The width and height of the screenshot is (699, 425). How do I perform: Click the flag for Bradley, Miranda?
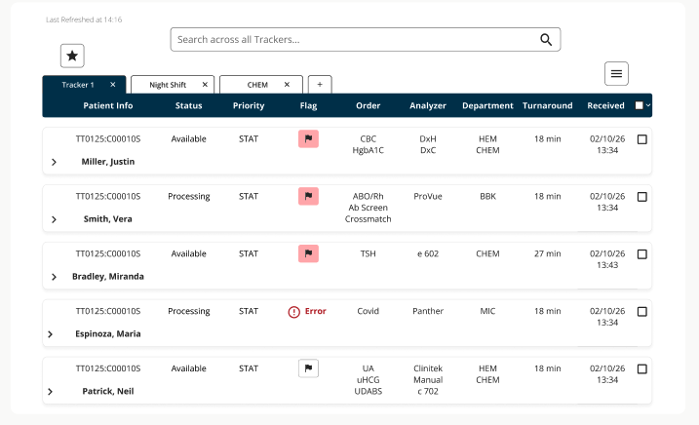point(308,253)
